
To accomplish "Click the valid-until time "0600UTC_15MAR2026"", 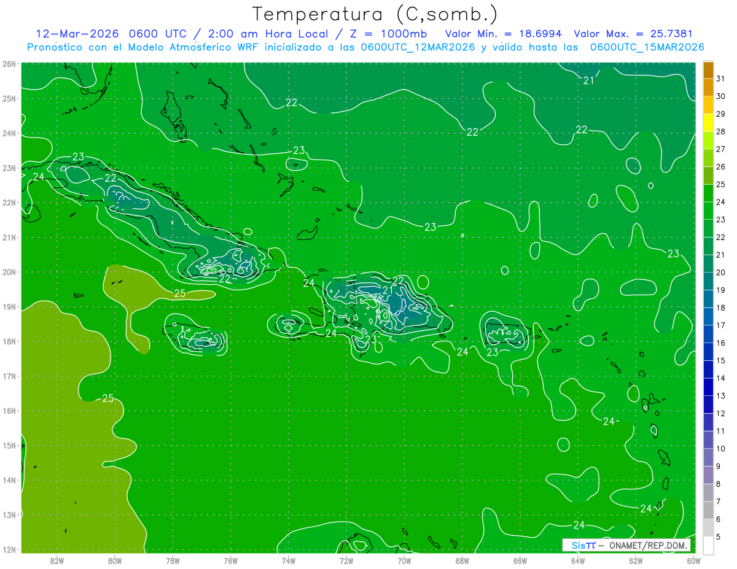I will coord(647,47).
